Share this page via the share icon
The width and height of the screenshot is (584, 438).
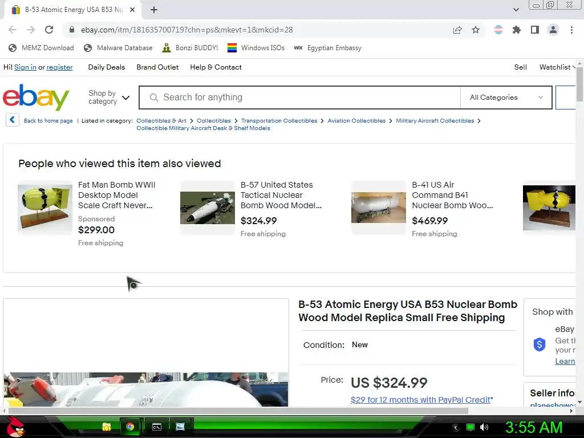[x=457, y=30]
